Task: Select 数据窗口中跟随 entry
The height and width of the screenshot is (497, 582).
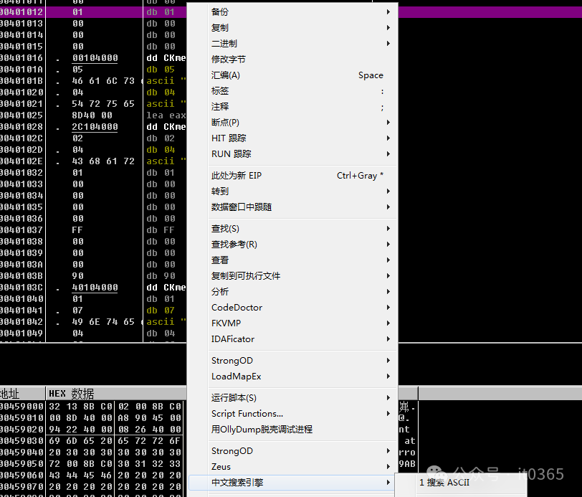Action: tap(242, 207)
